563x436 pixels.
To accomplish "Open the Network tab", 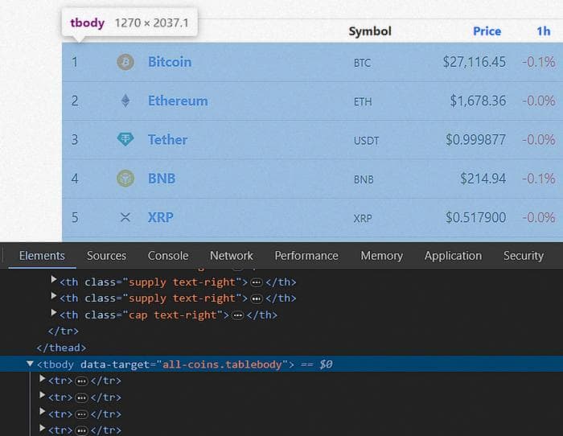I will click(232, 256).
